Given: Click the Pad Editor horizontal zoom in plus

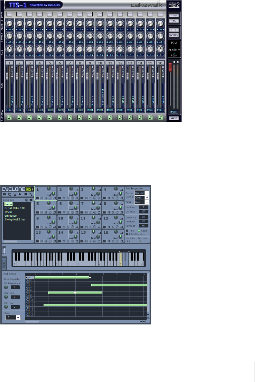Looking at the screenshot, I should point(144,322).
